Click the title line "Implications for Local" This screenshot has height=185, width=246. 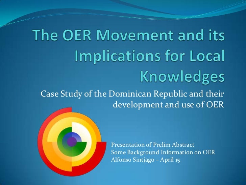tap(149, 56)
